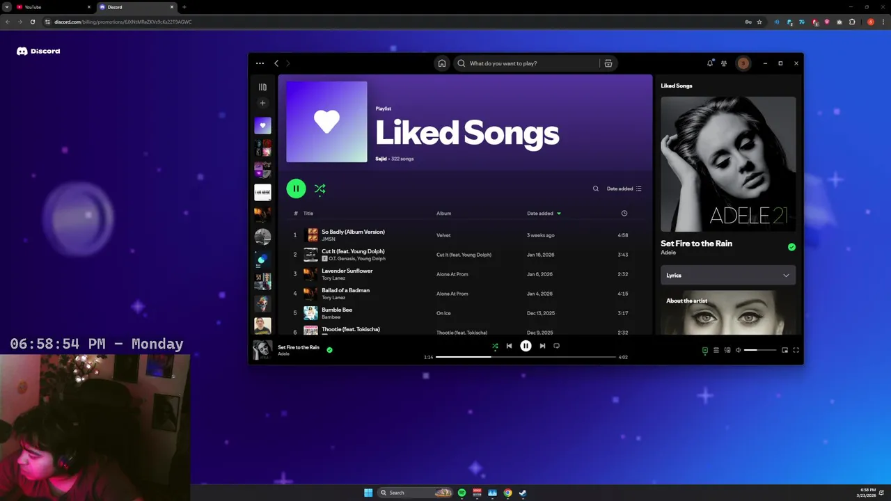Open Chrome three-dot menu
The height and width of the screenshot is (501, 891).
pos(883,22)
